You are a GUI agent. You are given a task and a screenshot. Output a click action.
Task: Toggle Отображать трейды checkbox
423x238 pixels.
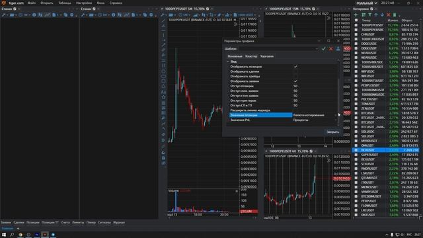pyautogui.click(x=295, y=77)
